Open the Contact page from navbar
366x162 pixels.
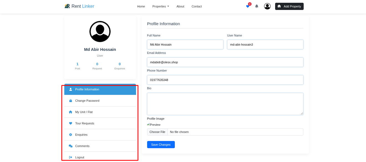[196, 6]
